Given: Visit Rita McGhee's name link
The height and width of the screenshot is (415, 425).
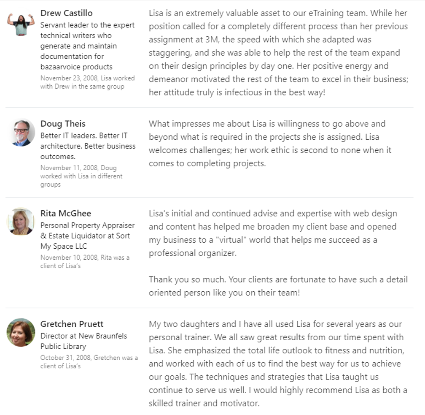Looking at the screenshot, I should click(x=66, y=213).
